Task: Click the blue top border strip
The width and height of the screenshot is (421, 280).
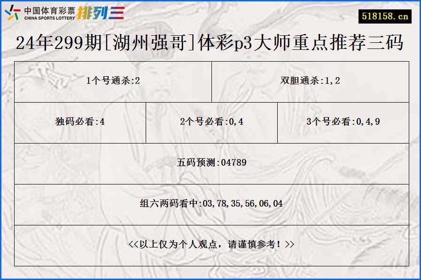Action: (210, 2)
